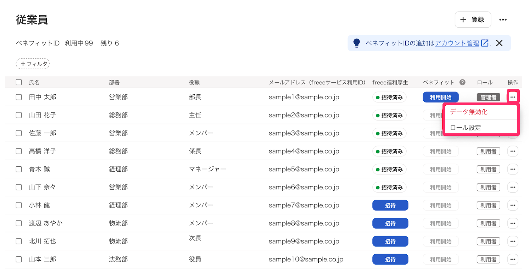Click the 法務部 department cell

118,260
